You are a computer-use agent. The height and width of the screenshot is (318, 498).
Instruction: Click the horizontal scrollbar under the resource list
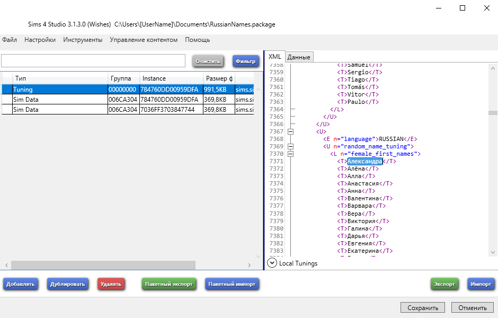click(103, 265)
